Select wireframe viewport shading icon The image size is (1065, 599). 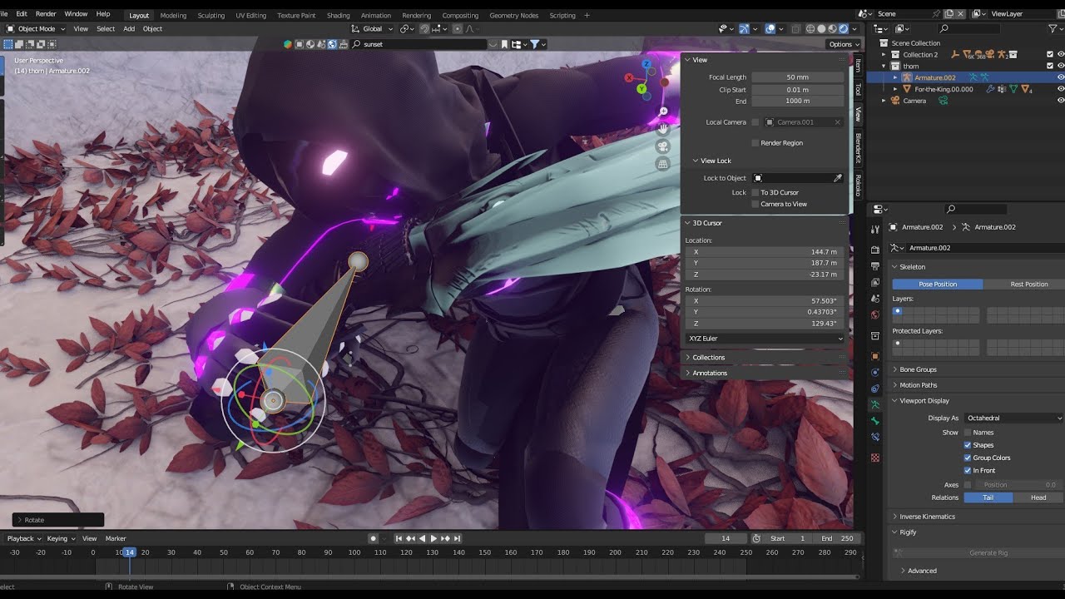(810, 28)
